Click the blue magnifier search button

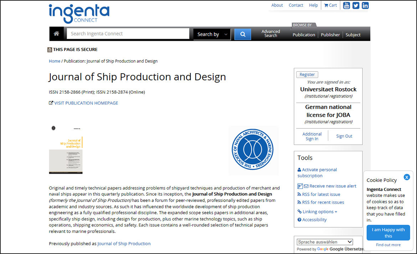coord(243,34)
